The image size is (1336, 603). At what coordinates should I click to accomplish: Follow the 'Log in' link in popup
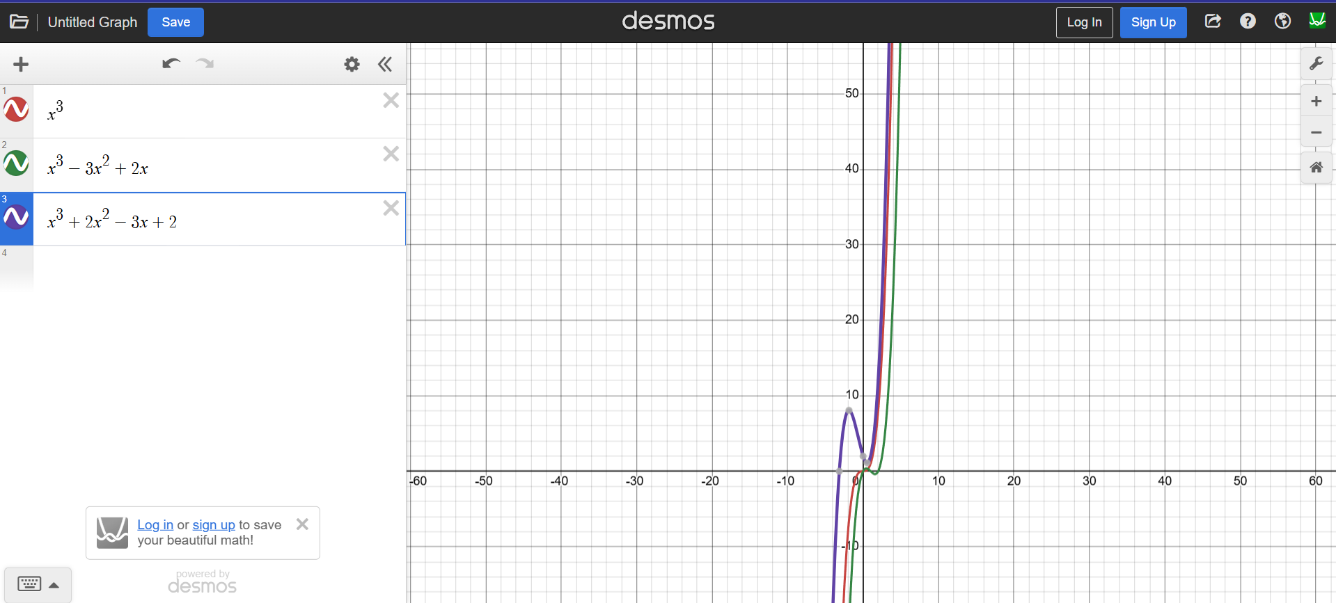click(x=155, y=525)
